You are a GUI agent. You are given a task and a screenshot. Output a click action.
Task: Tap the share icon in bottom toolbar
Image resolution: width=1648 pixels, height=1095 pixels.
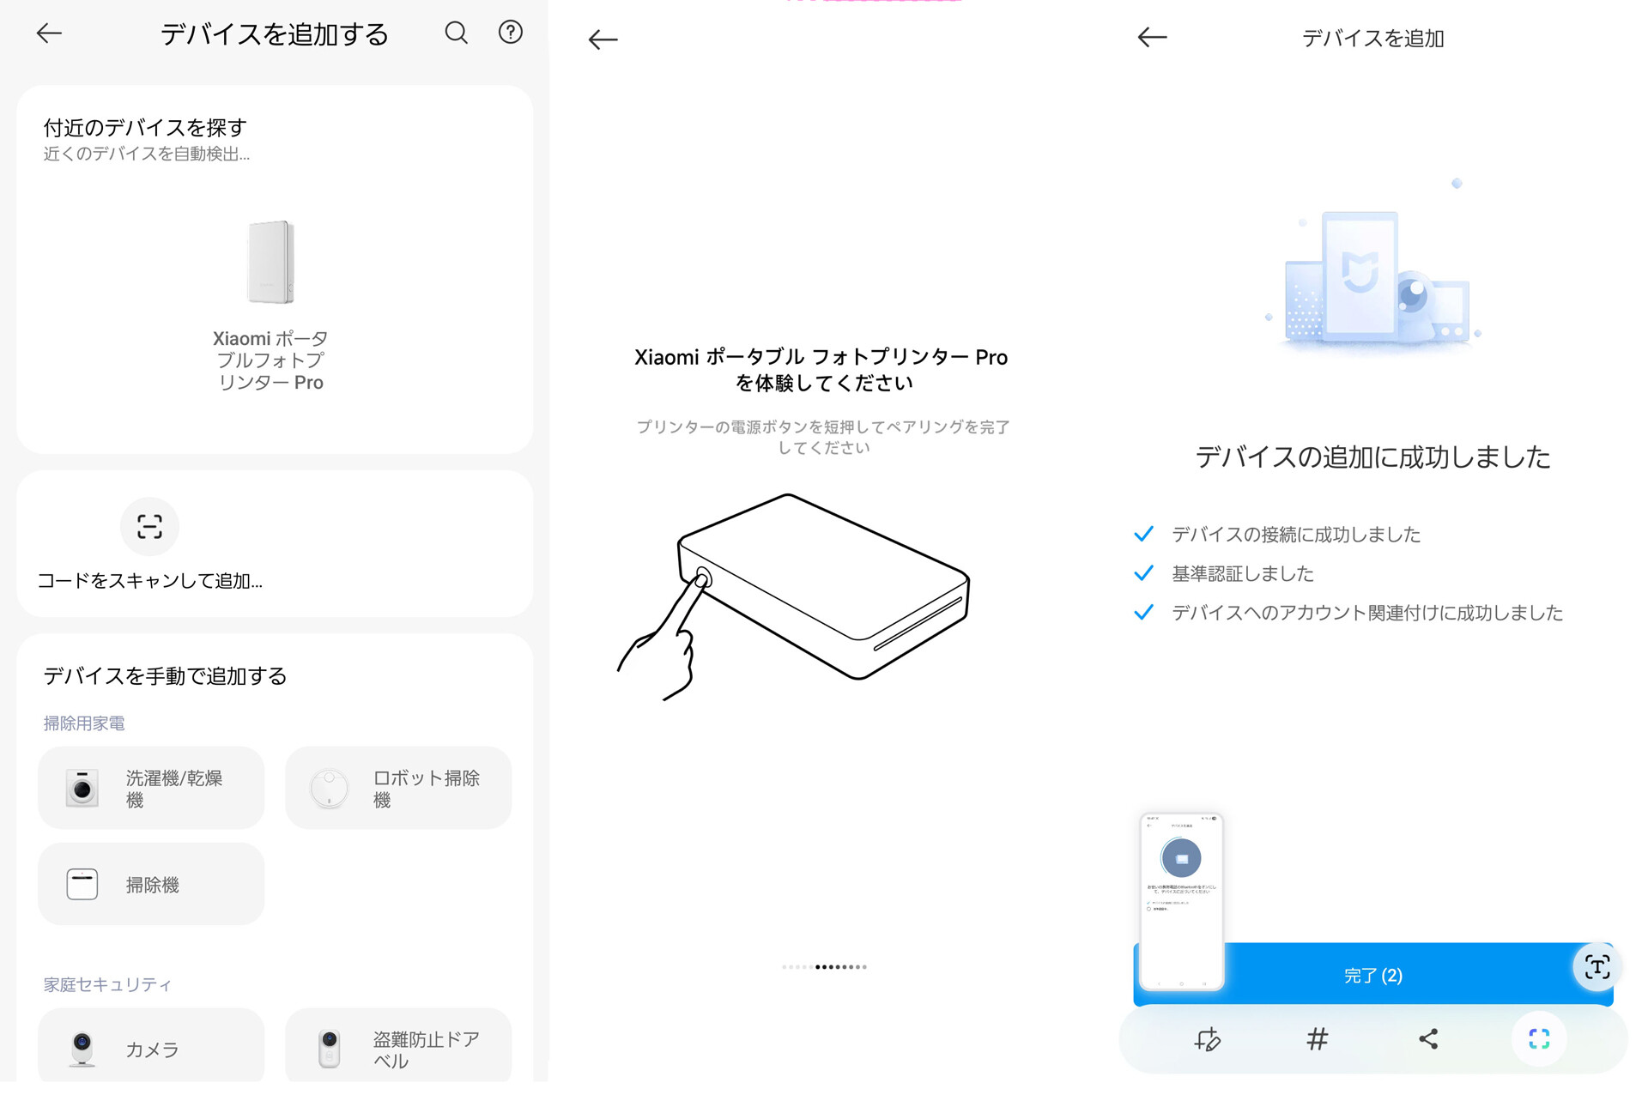click(1428, 1039)
